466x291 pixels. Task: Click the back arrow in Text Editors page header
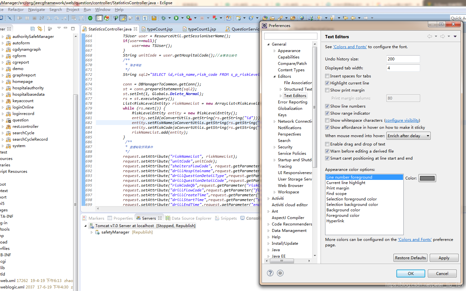pyautogui.click(x=429, y=36)
